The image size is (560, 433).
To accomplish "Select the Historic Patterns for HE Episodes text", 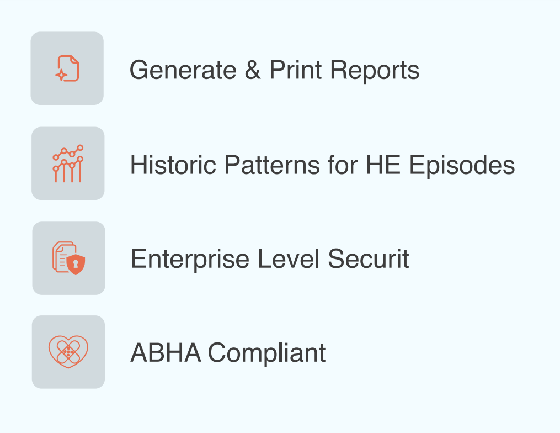I will pyautogui.click(x=322, y=164).
